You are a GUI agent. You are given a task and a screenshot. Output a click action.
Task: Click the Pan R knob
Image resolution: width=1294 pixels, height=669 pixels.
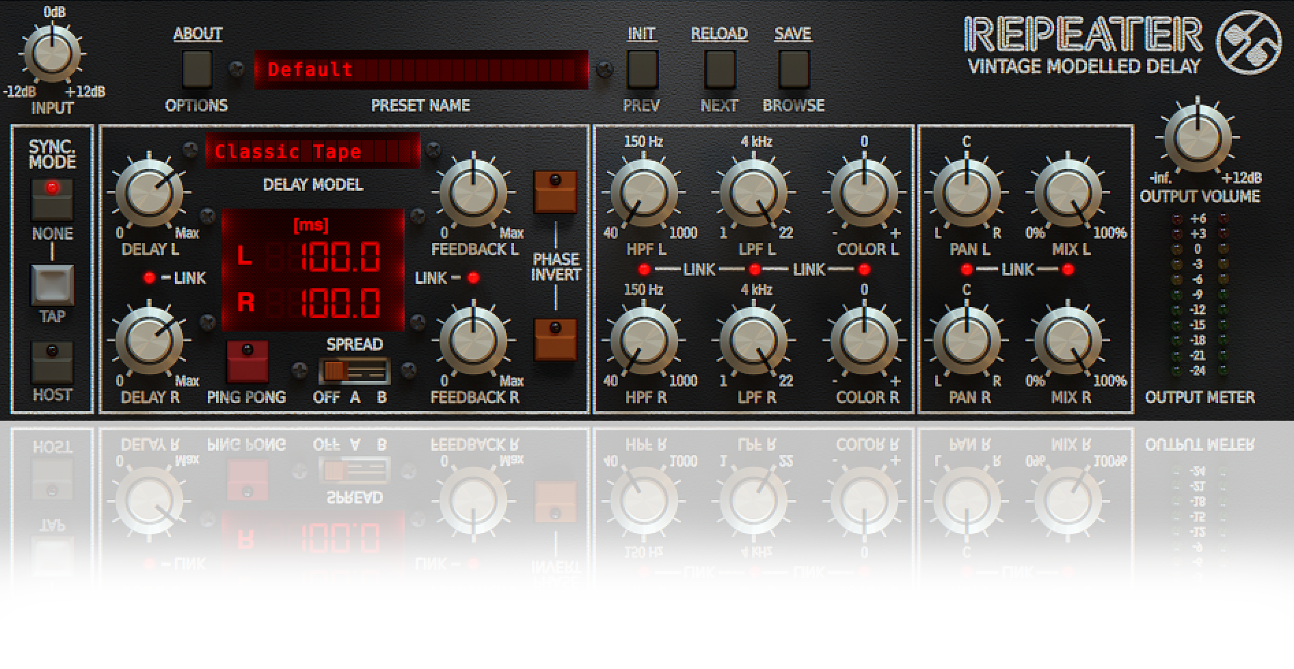[967, 341]
